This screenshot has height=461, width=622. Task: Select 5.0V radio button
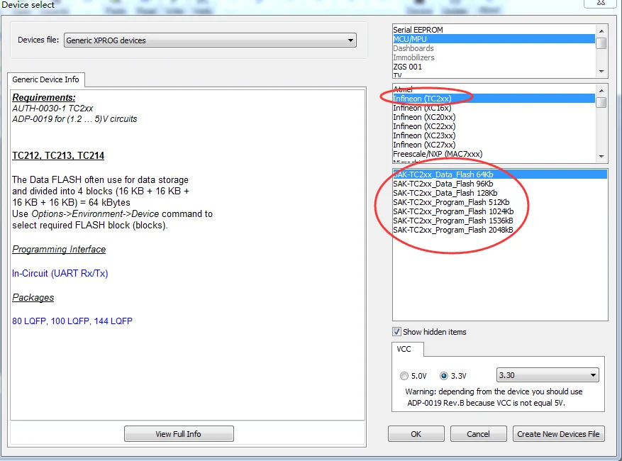(404, 376)
